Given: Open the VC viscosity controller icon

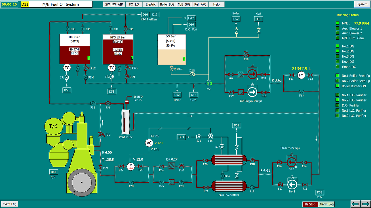Looking at the screenshot, I should [x=149, y=143].
